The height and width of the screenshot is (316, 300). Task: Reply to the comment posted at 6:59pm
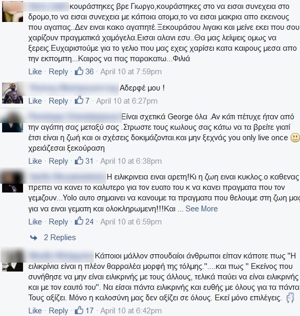click(x=58, y=222)
